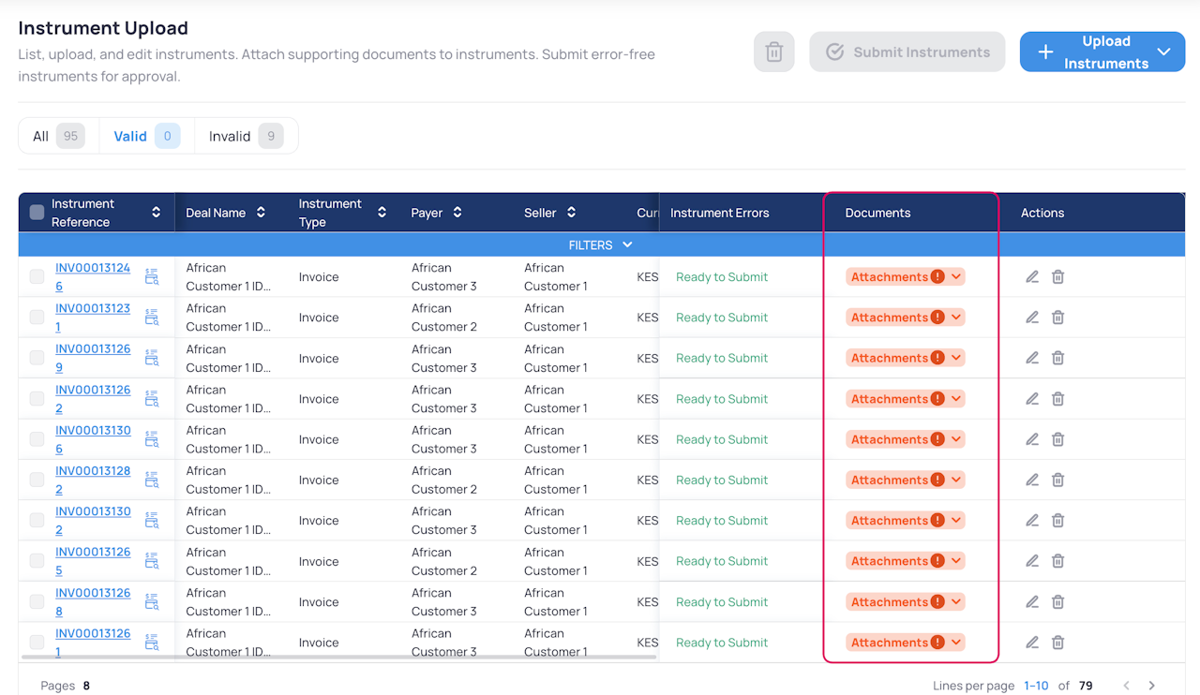Click edit pencil for INV000131306 row
1200x695 pixels.
point(1032,439)
